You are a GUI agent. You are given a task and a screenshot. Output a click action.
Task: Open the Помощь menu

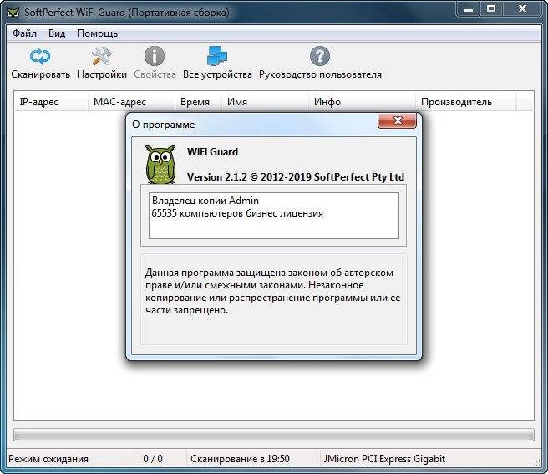click(x=97, y=33)
